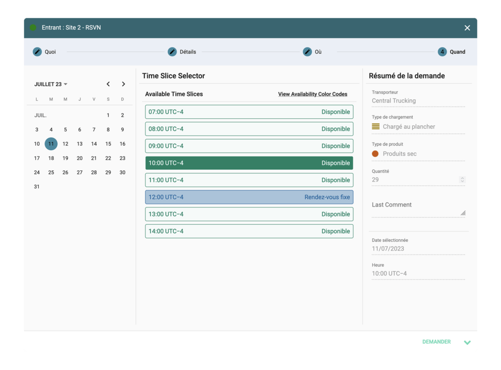Click the pencil icon for Où step
The image size is (501, 370).
[307, 52]
